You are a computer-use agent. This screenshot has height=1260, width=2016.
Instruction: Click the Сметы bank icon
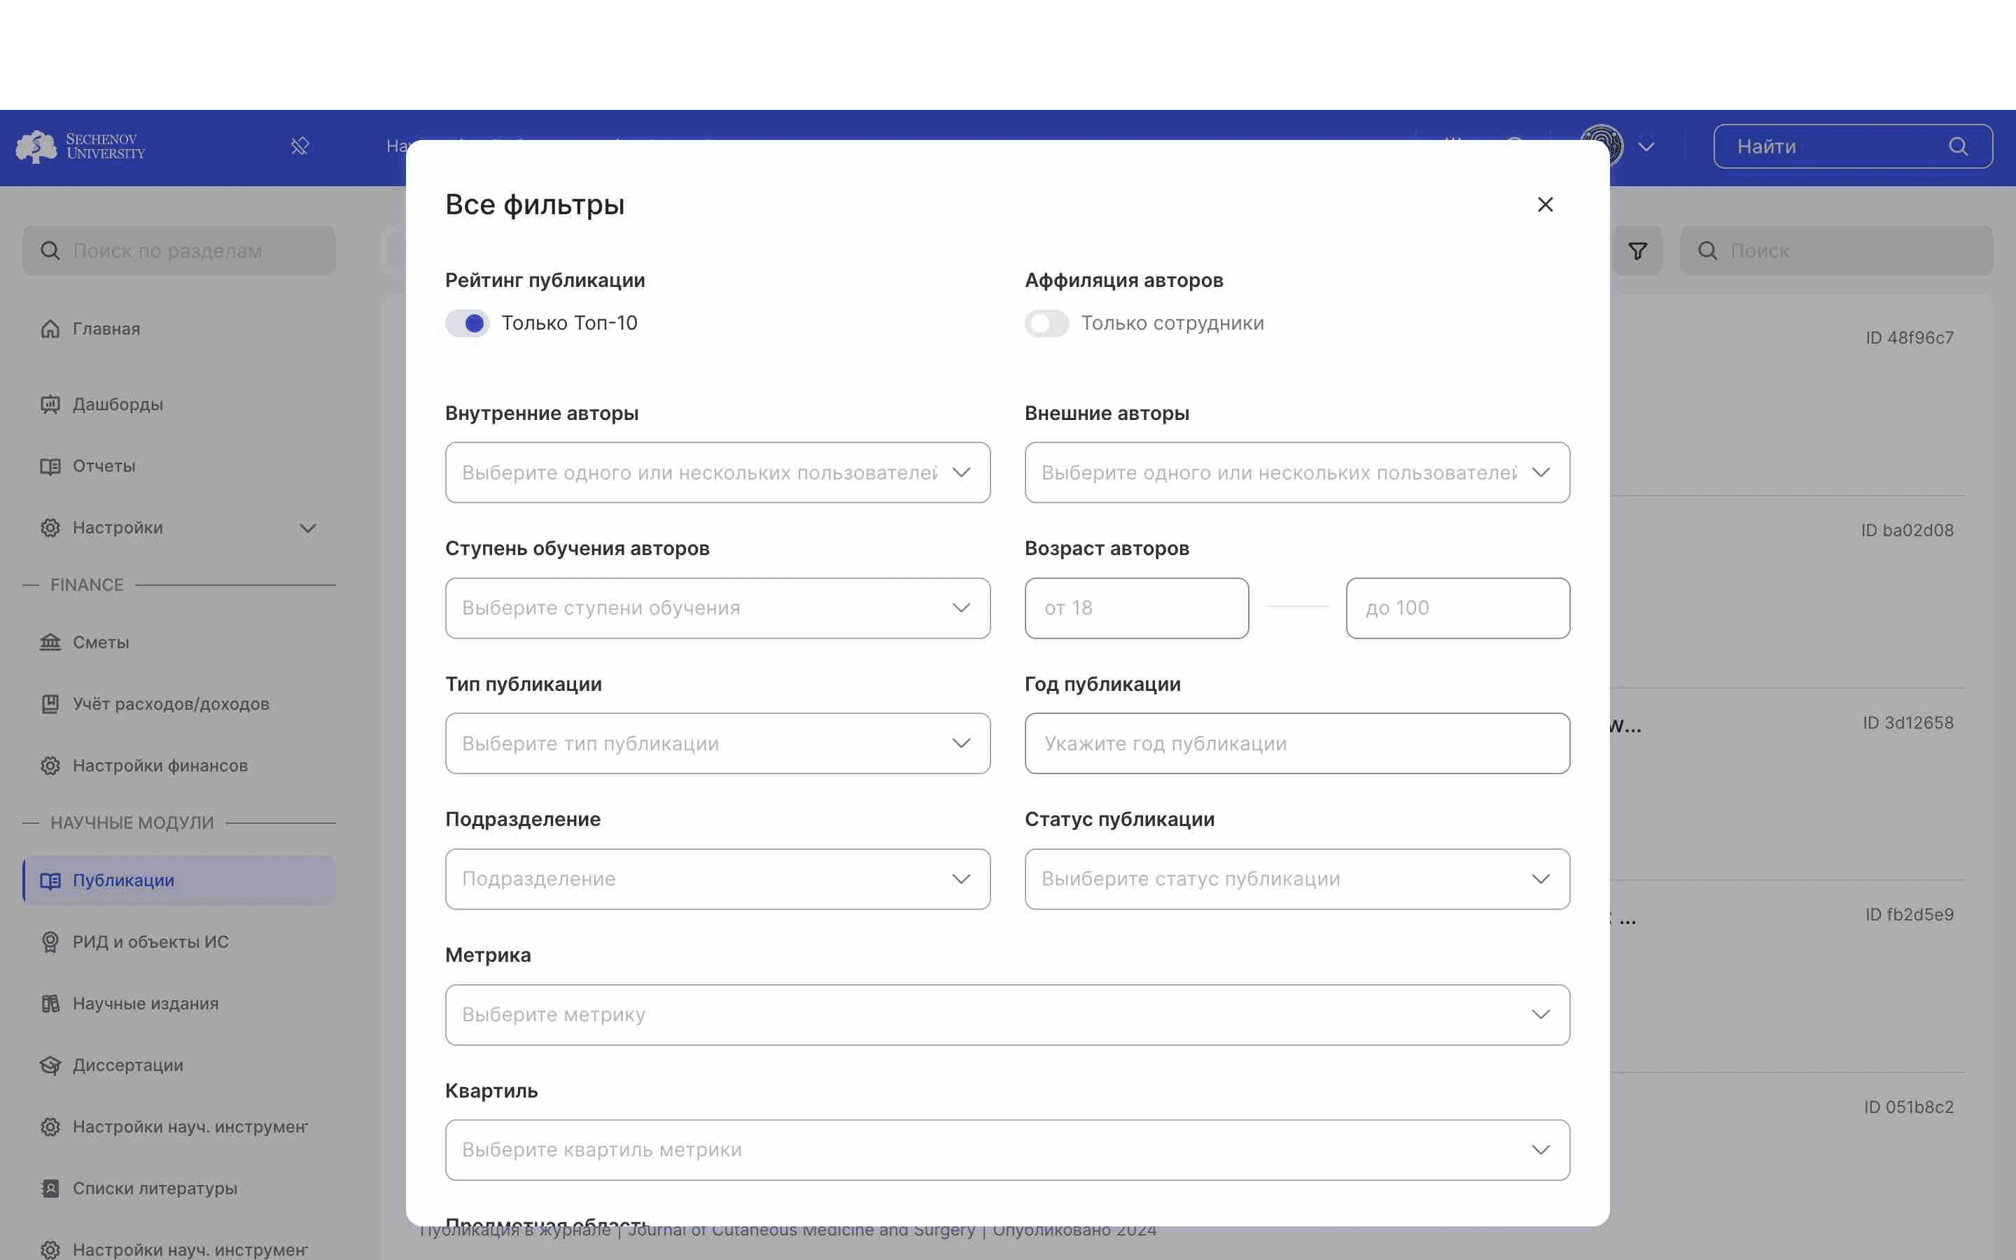[50, 643]
